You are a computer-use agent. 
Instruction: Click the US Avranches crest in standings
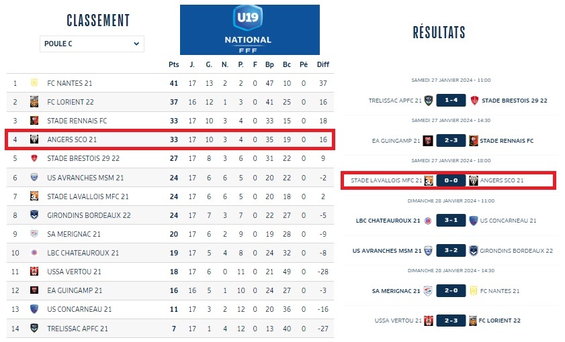(x=34, y=178)
